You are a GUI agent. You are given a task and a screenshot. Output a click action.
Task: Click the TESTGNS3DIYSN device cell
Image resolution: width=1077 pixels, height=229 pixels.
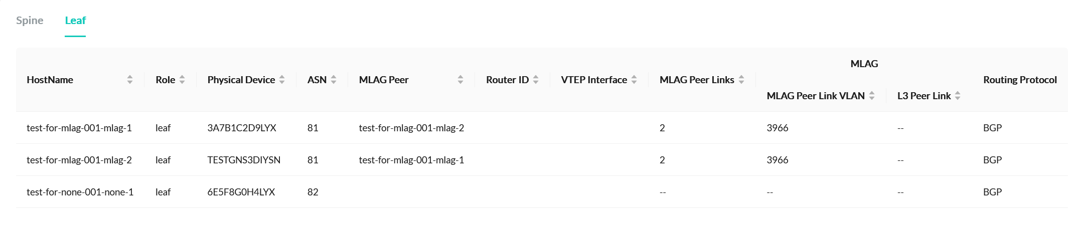[244, 160]
